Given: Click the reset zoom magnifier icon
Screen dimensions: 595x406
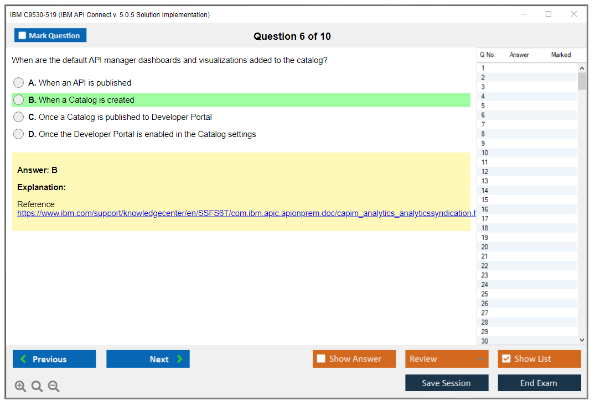Looking at the screenshot, I should (x=37, y=387).
